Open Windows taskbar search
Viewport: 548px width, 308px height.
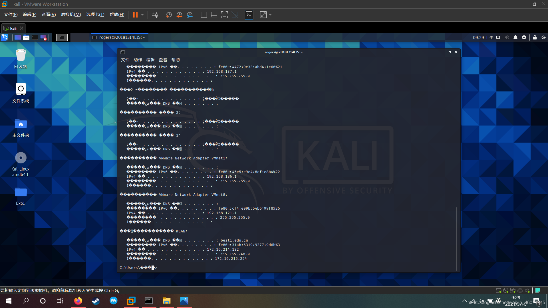[26, 301]
